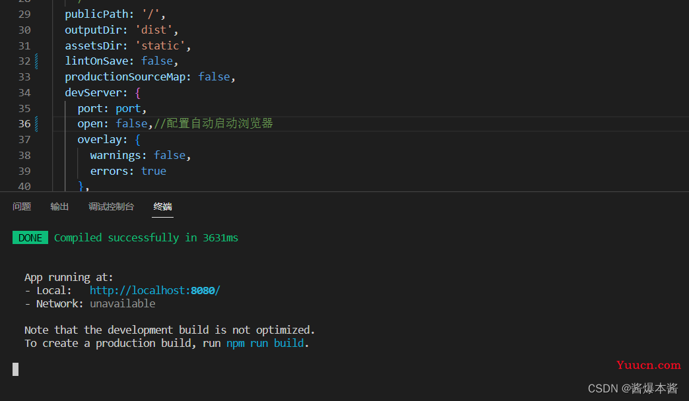The width and height of the screenshot is (689, 401).
Task: Open the http://localhost:8080/ link in terminal
Action: pyautogui.click(x=154, y=290)
